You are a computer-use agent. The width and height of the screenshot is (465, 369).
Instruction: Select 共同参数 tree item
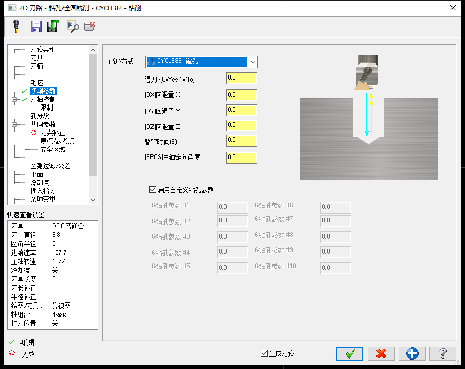point(43,124)
